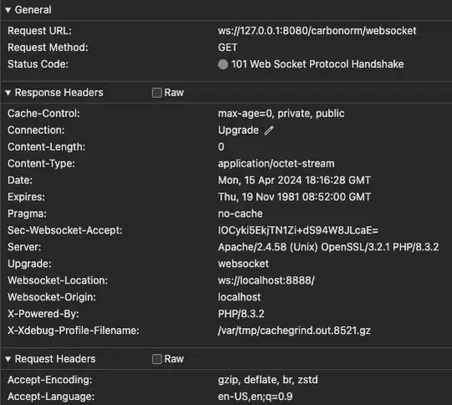Click the Expires: header name
This screenshot has width=452, height=405.
26,197
